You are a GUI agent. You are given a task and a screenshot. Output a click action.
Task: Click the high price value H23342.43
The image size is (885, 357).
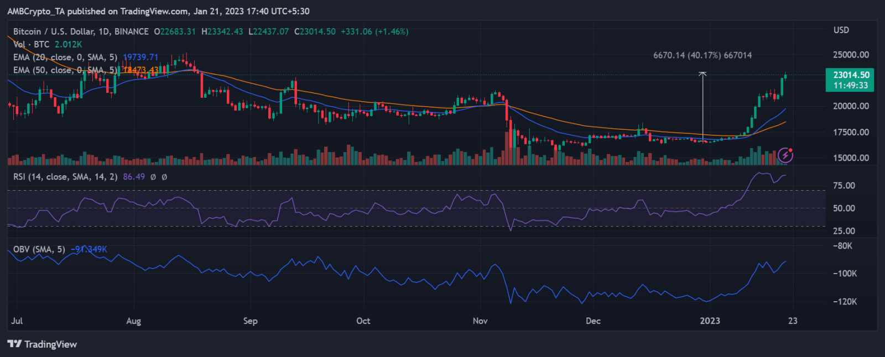point(222,32)
